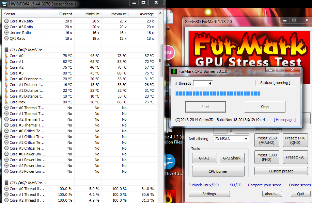Open FurMark Settings
This screenshot has width=312, height=203.
209,194
